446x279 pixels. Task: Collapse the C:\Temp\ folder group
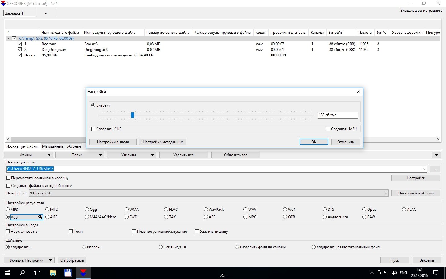pos(8,38)
